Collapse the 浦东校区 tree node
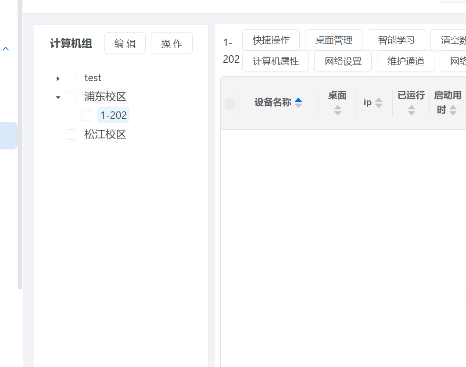This screenshot has width=466, height=367. pyautogui.click(x=58, y=97)
